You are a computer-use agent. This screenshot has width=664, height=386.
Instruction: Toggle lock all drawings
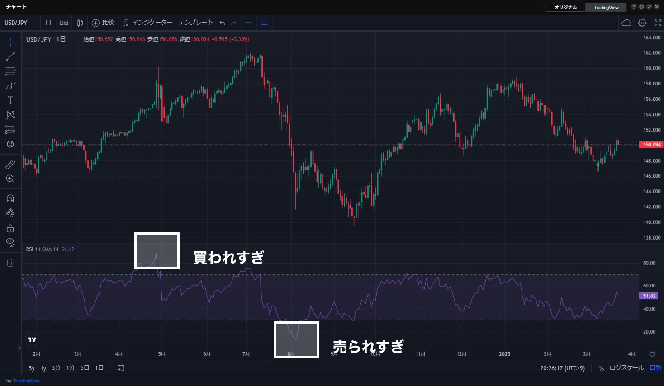(x=10, y=228)
